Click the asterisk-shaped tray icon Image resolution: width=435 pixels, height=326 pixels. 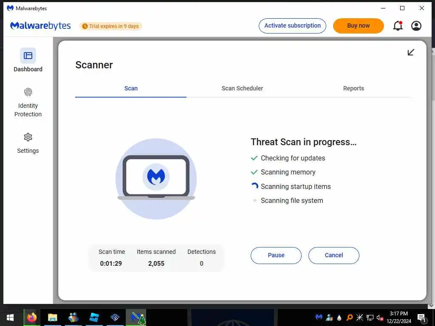pyautogui.click(x=359, y=317)
